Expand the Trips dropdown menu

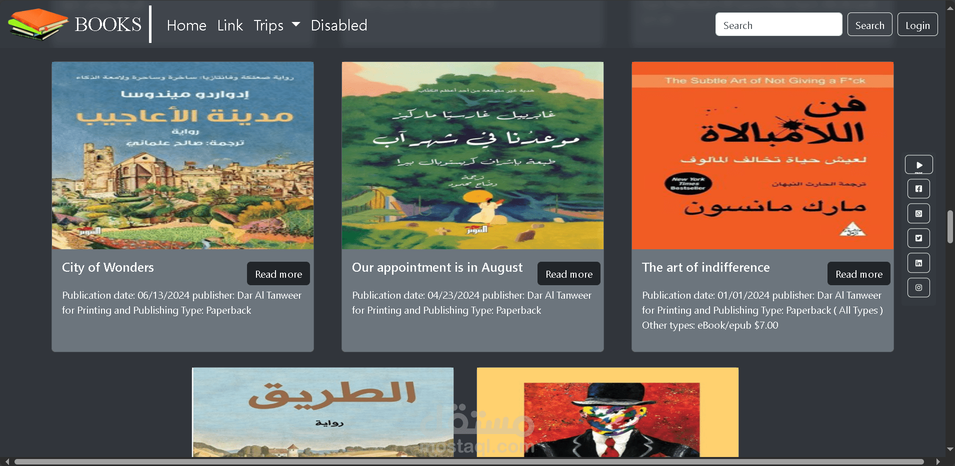276,25
